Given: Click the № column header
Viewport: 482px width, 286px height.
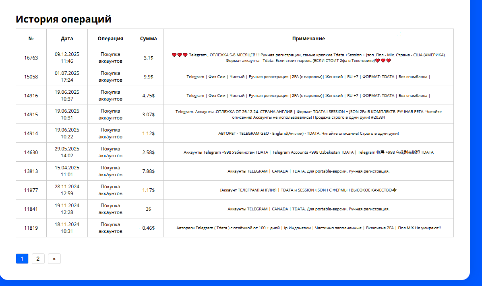Looking at the screenshot, I should click(x=31, y=38).
